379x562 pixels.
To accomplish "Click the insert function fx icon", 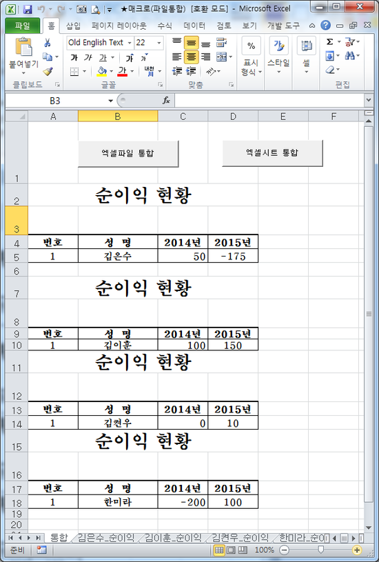I will point(166,101).
